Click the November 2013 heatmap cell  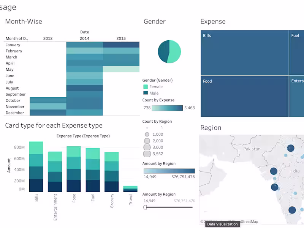click(48, 106)
